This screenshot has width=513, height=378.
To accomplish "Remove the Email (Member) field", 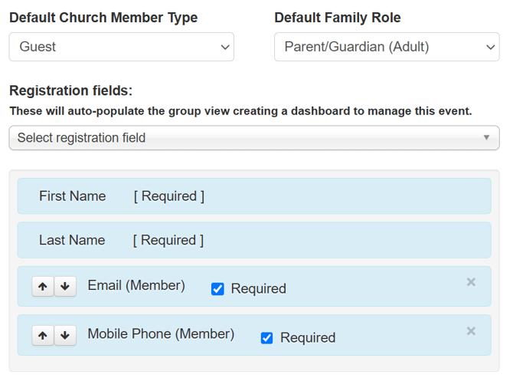I will point(471,281).
